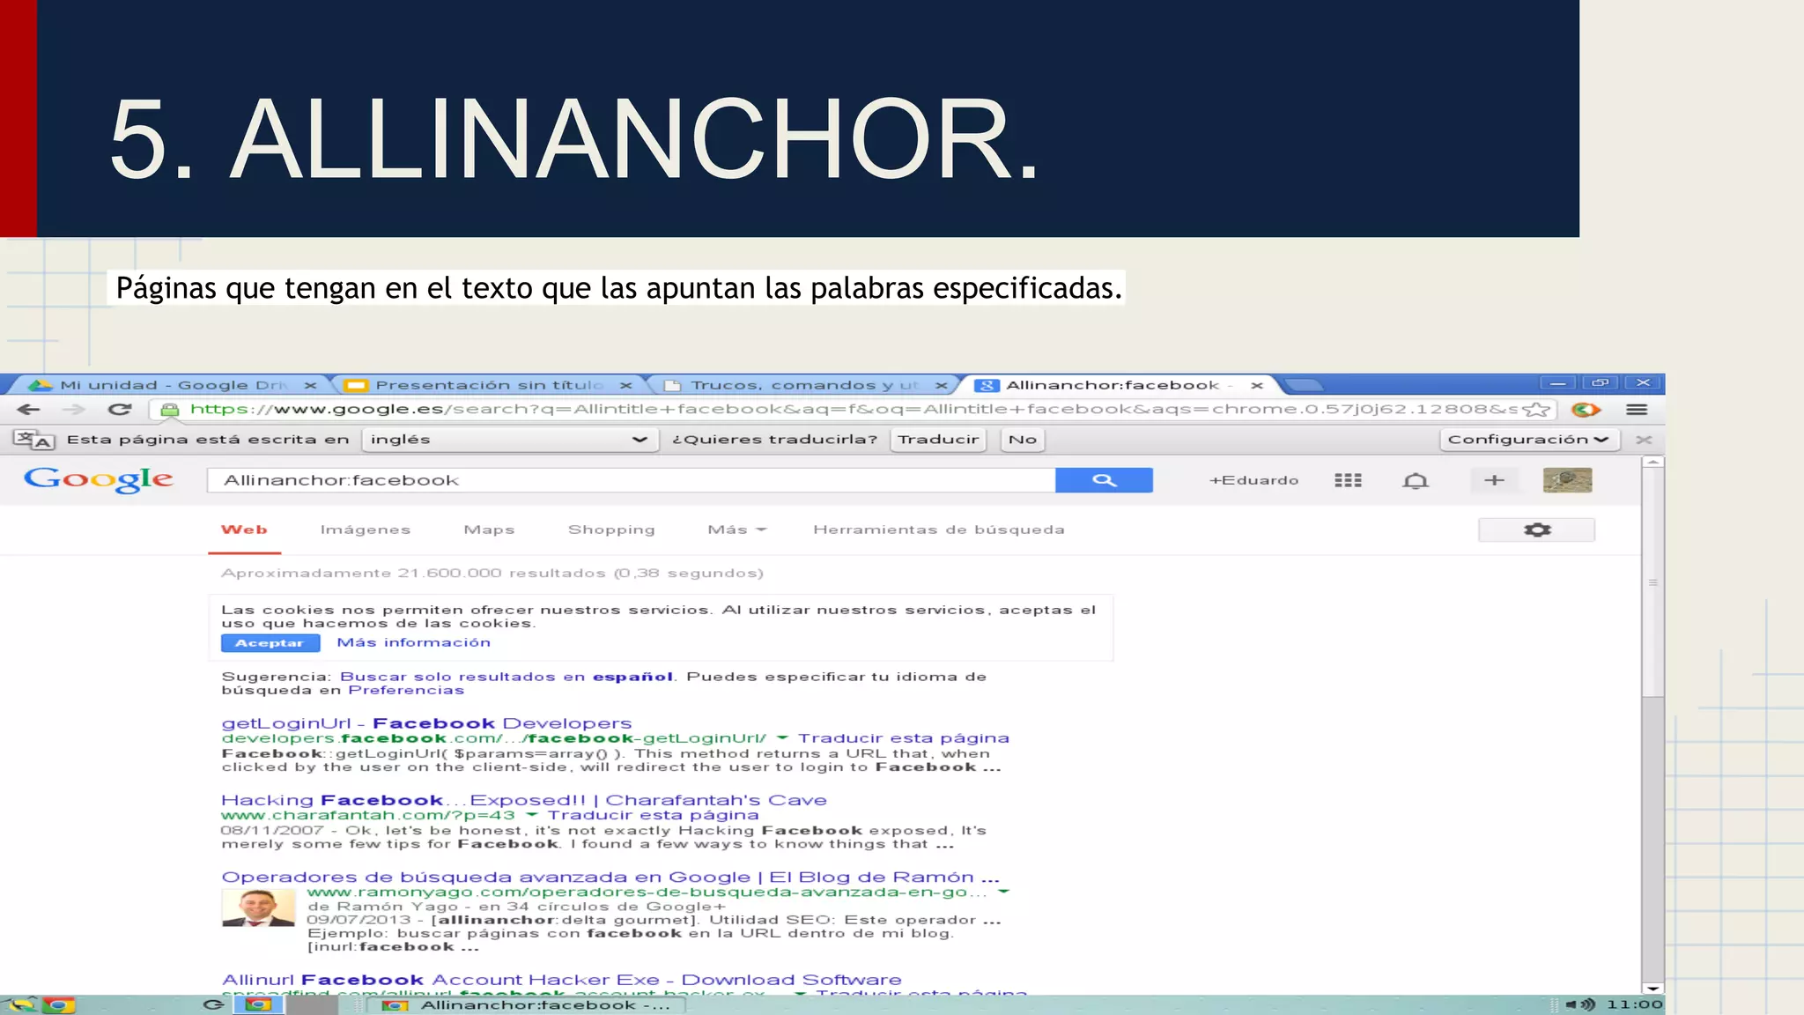Open getLoginUrl - Facebook Developers result
Image resolution: width=1804 pixels, height=1015 pixels.
(x=426, y=723)
